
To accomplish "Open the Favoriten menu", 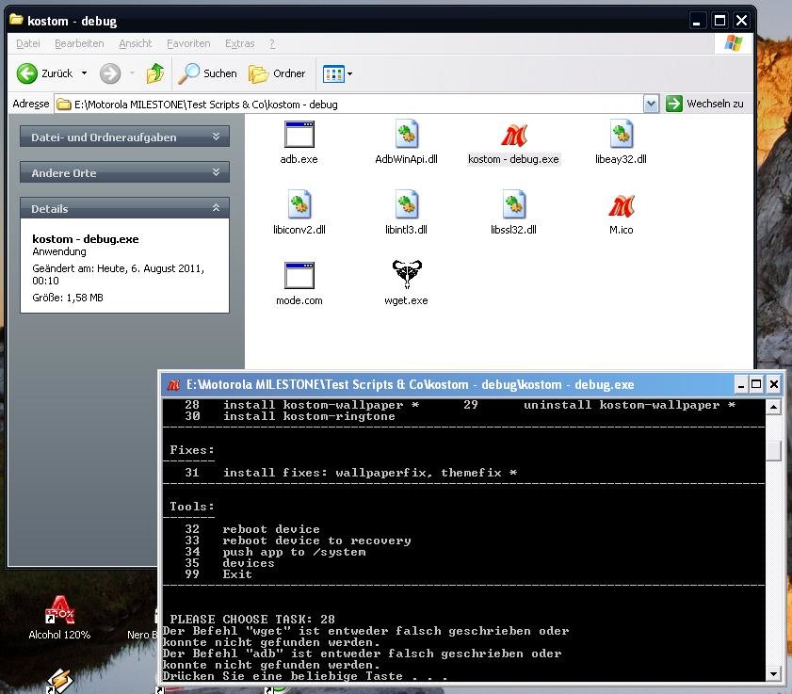I will click(x=188, y=44).
